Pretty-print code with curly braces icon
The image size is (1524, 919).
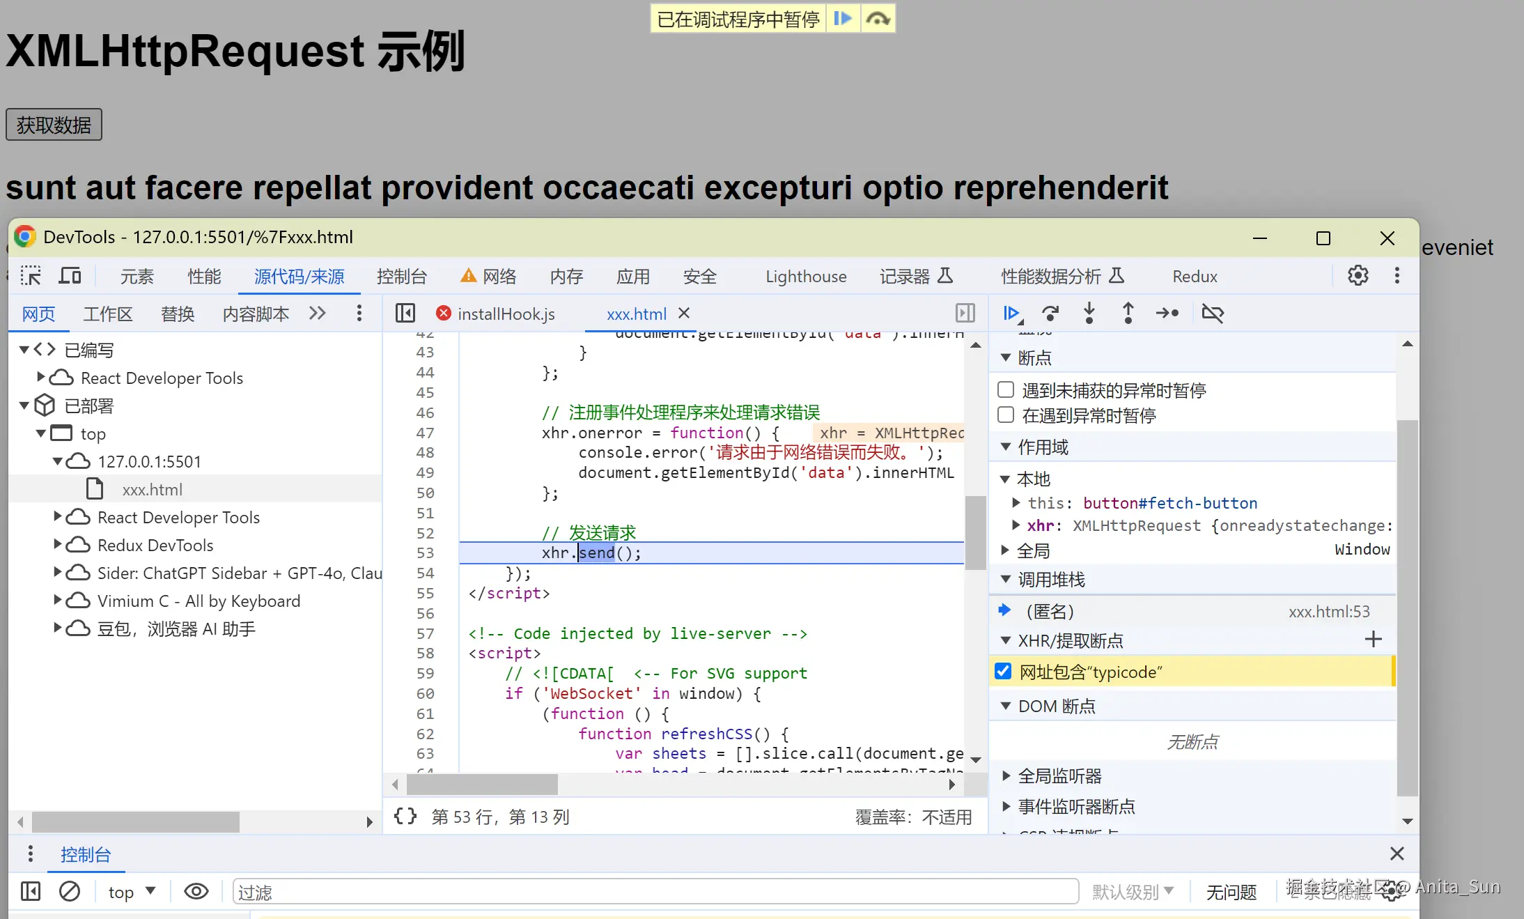(405, 817)
